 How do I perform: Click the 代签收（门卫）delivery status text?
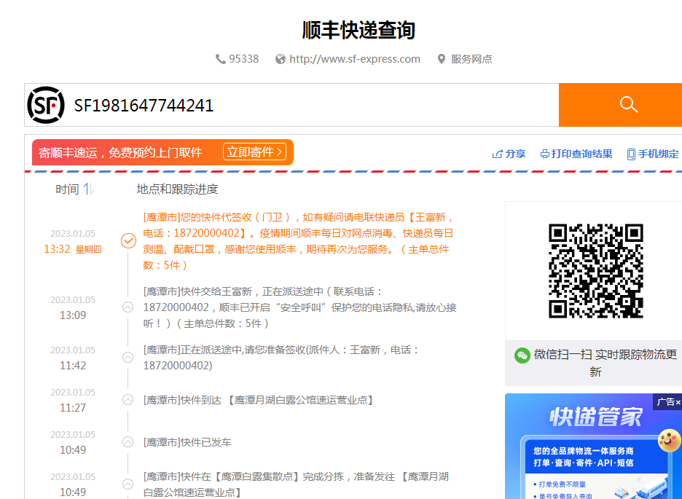point(299,241)
